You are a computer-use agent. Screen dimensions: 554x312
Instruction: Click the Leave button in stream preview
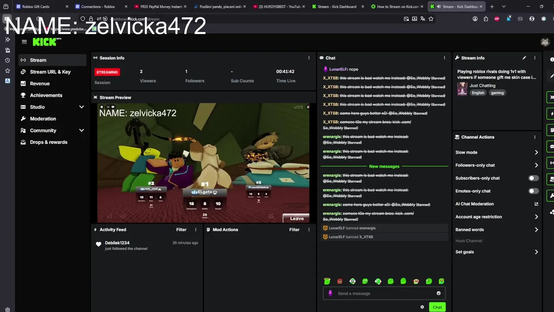tap(296, 218)
